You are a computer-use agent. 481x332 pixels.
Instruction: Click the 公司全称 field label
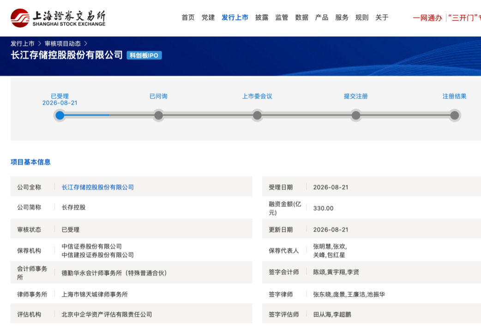[29, 187]
